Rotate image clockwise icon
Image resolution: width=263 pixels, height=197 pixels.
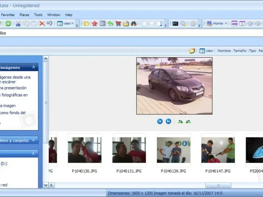(180, 121)
